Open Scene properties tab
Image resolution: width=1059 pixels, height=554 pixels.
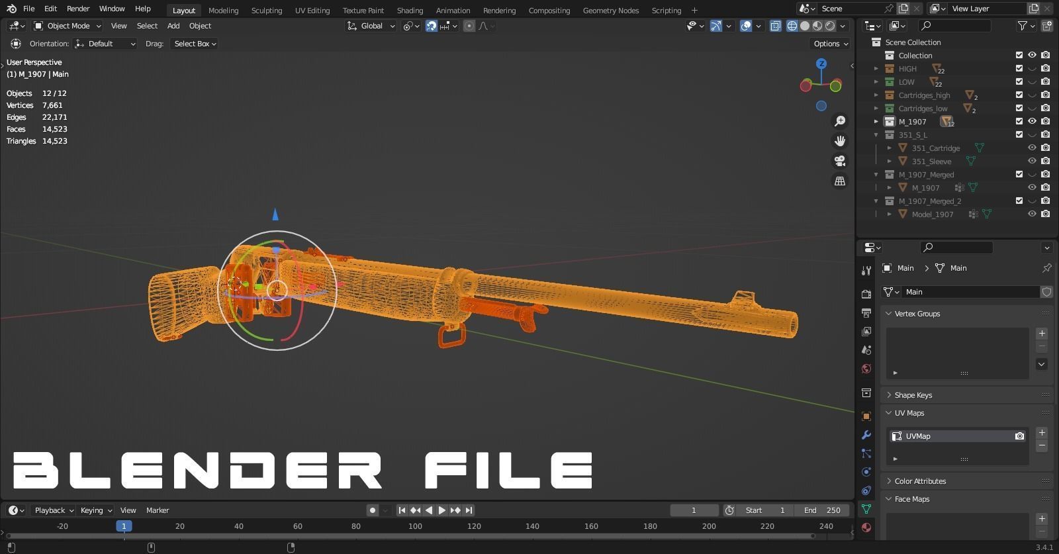tap(866, 349)
